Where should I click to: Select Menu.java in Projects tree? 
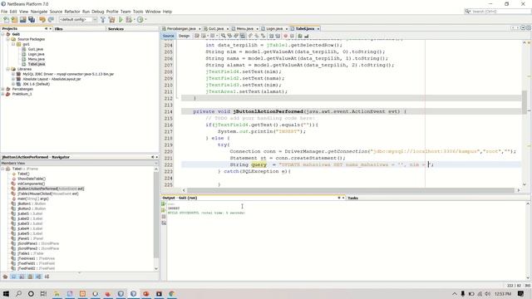click(x=36, y=59)
